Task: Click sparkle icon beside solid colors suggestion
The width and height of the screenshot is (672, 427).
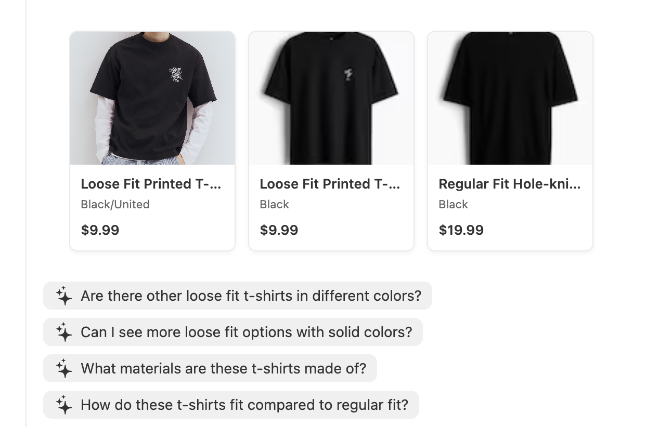Action: (x=64, y=332)
